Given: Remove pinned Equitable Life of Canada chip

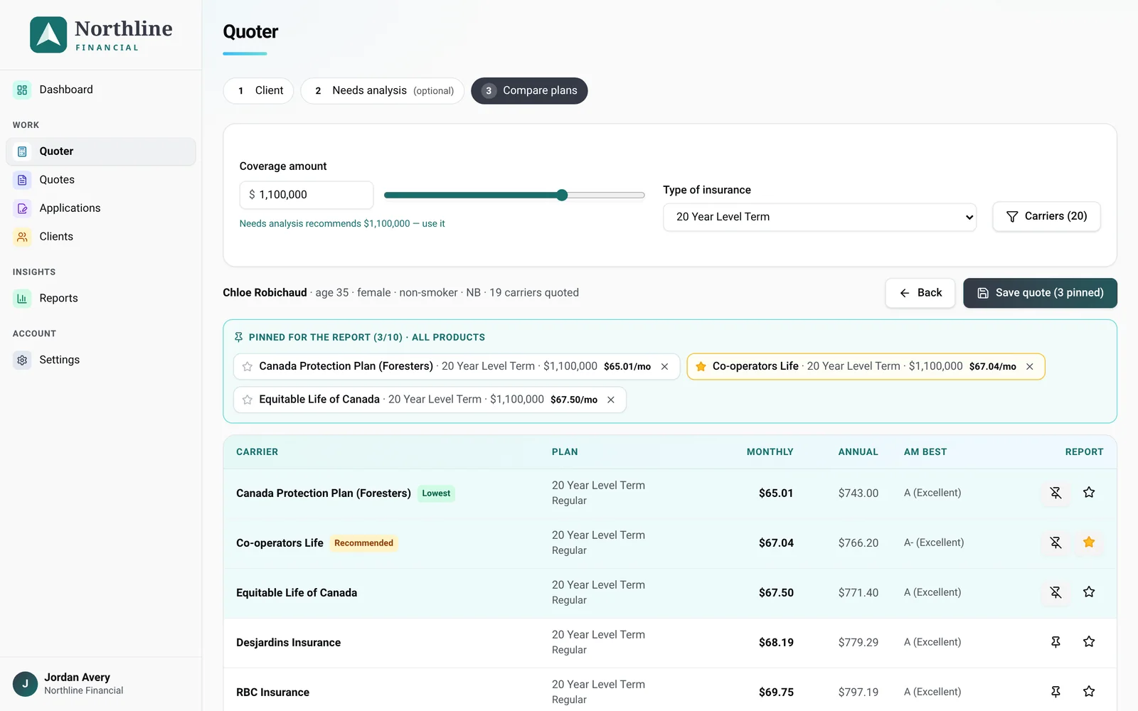Looking at the screenshot, I should pos(610,400).
